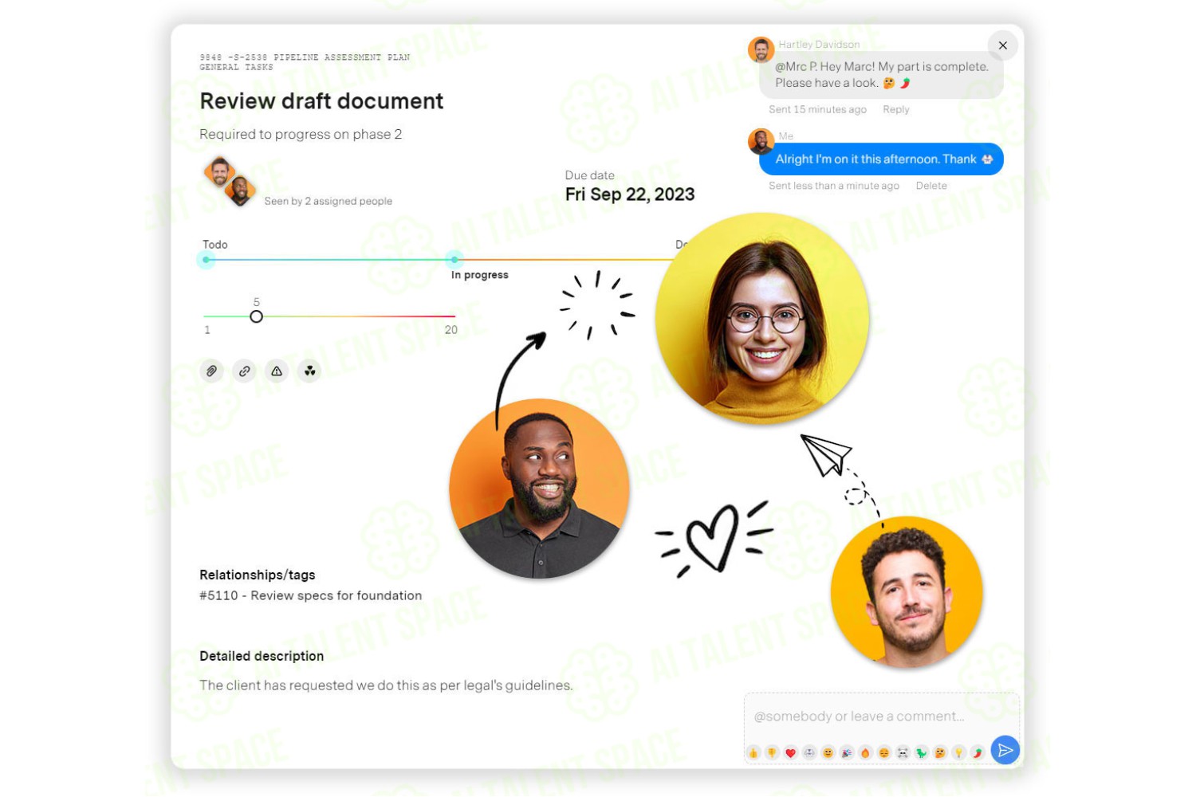The image size is (1196, 797).
Task: Insert the red heart emoji
Action: [x=790, y=753]
